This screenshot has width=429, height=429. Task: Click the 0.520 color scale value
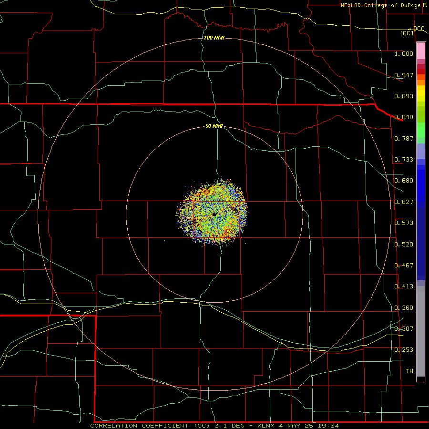pyautogui.click(x=404, y=245)
